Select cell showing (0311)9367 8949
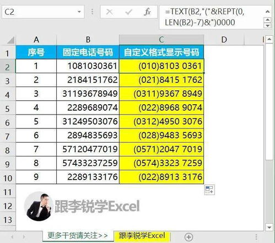The width and height of the screenshot is (275, 243). [161, 94]
